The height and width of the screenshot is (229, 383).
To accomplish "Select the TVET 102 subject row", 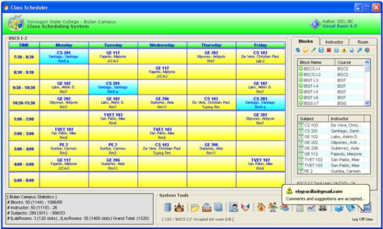I will click(x=334, y=160).
